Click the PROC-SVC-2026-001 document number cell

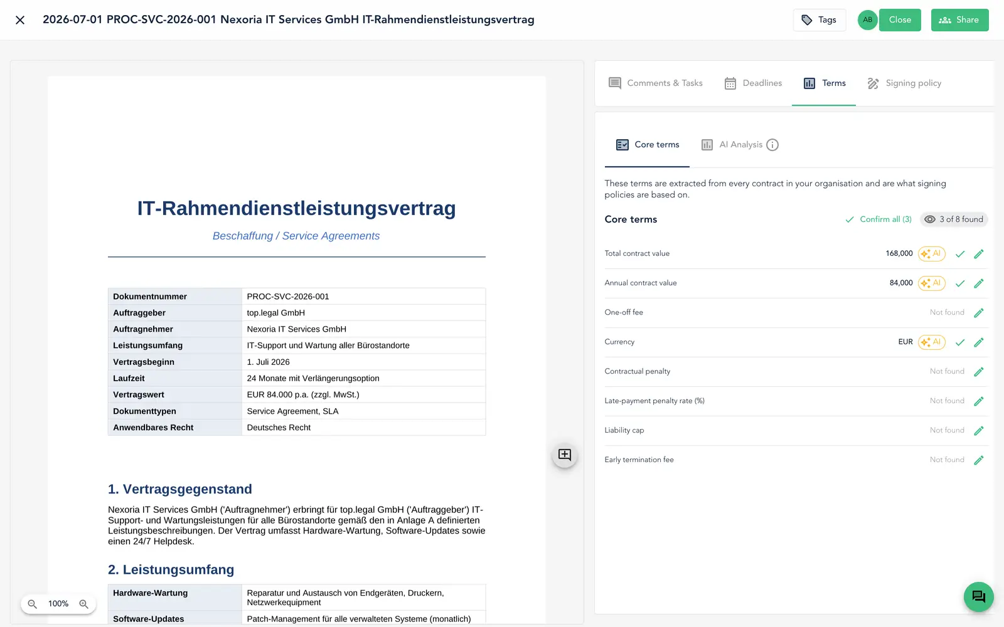tap(364, 297)
